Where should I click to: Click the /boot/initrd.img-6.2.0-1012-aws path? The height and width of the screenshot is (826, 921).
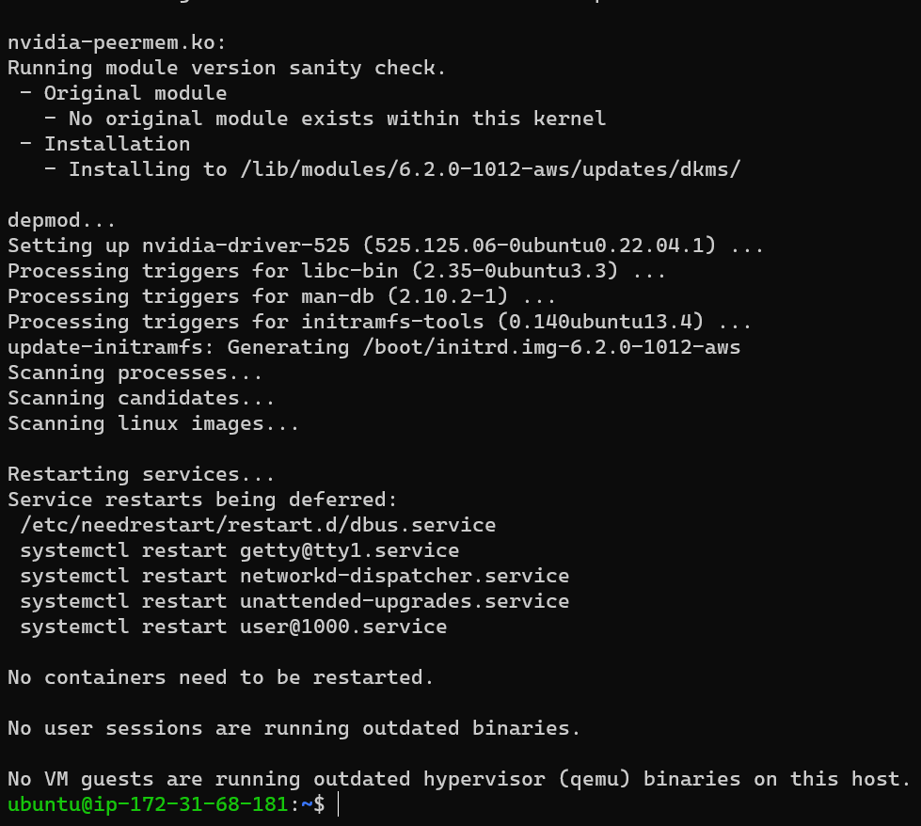coord(551,347)
